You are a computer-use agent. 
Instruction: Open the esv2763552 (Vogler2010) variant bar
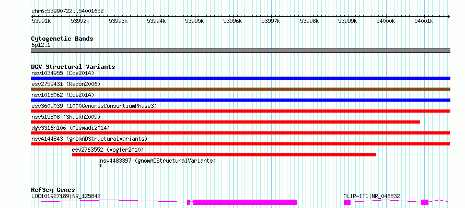(x=224, y=155)
